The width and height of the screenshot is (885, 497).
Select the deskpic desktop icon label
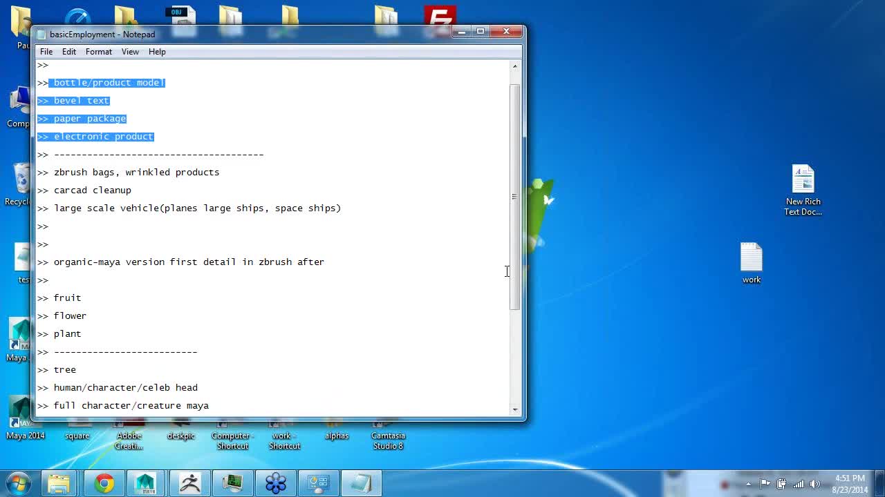pos(181,436)
